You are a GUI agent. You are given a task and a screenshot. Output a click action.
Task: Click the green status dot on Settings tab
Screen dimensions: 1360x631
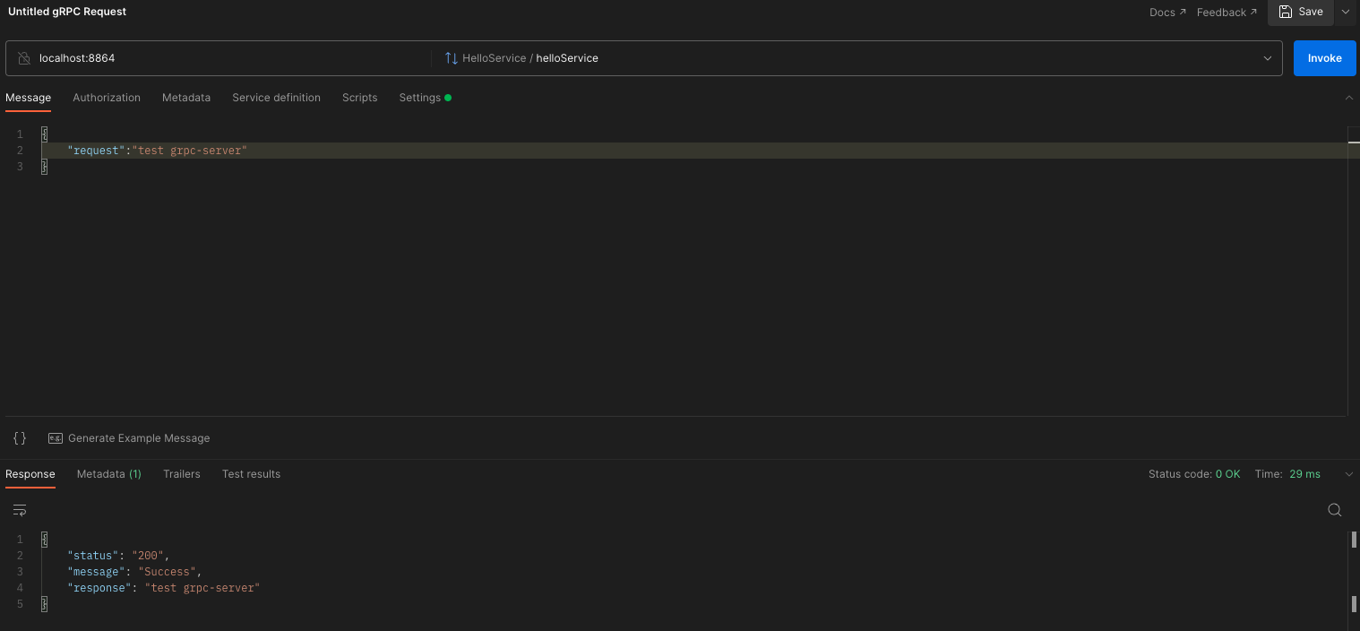click(446, 97)
